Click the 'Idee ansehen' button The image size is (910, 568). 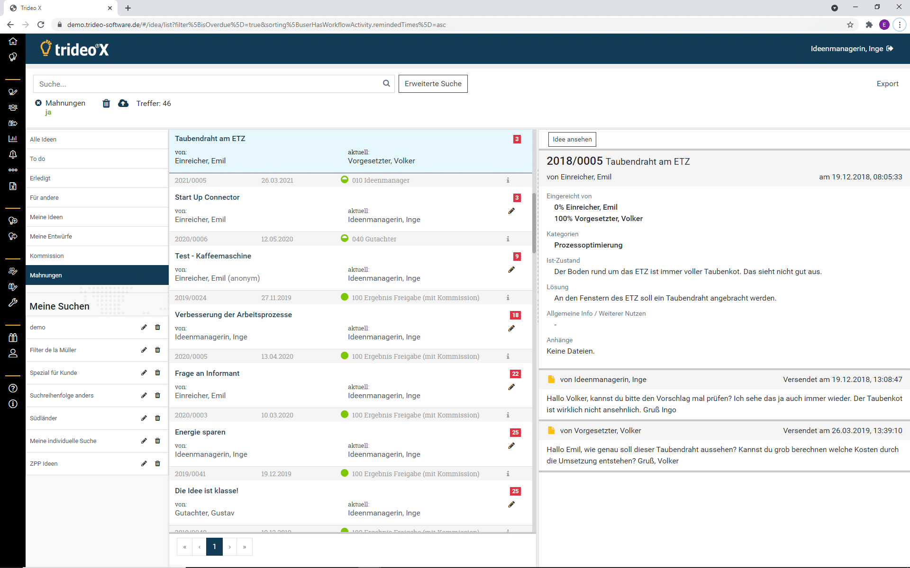[572, 139]
